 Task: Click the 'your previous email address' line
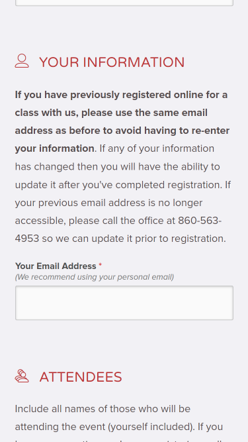pos(108,203)
